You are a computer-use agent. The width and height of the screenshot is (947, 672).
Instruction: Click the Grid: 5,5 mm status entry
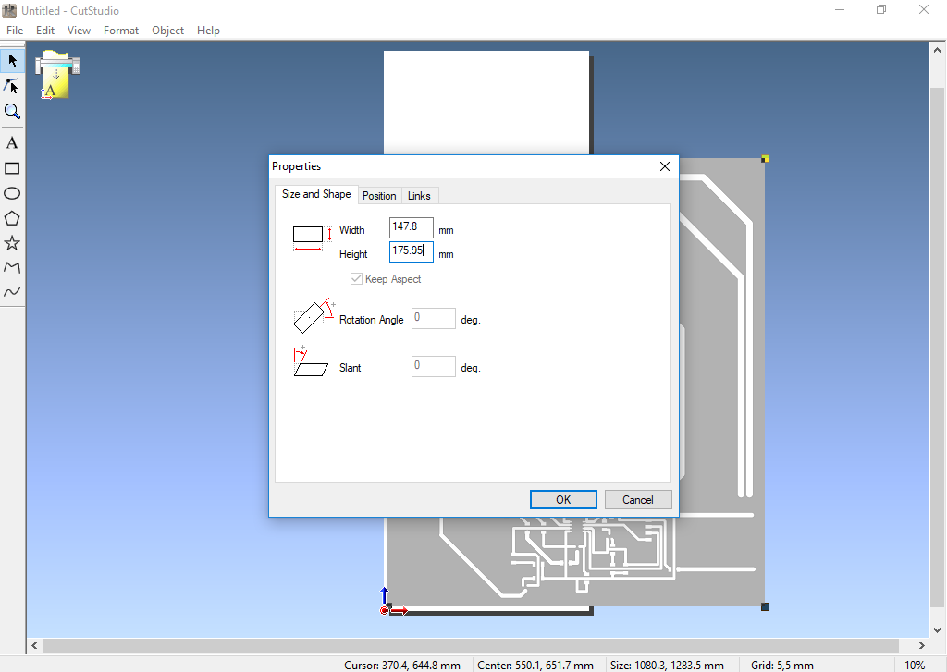[782, 665]
